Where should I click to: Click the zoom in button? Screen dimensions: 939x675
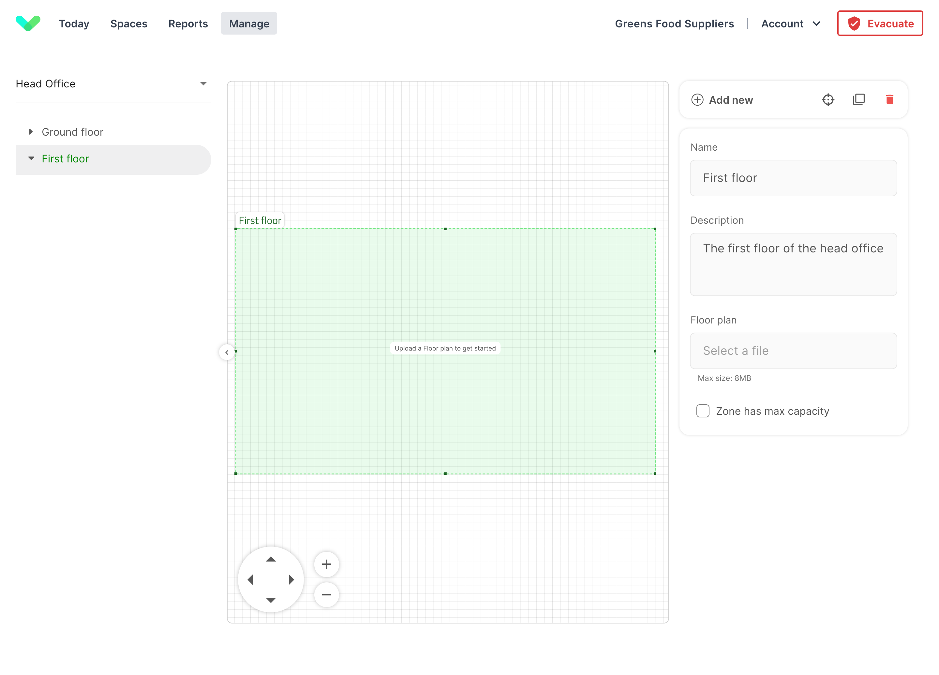tap(327, 564)
